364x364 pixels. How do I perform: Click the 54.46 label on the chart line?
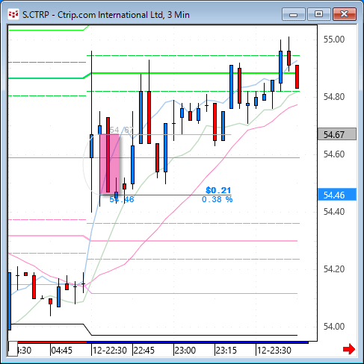pyautogui.click(x=122, y=199)
